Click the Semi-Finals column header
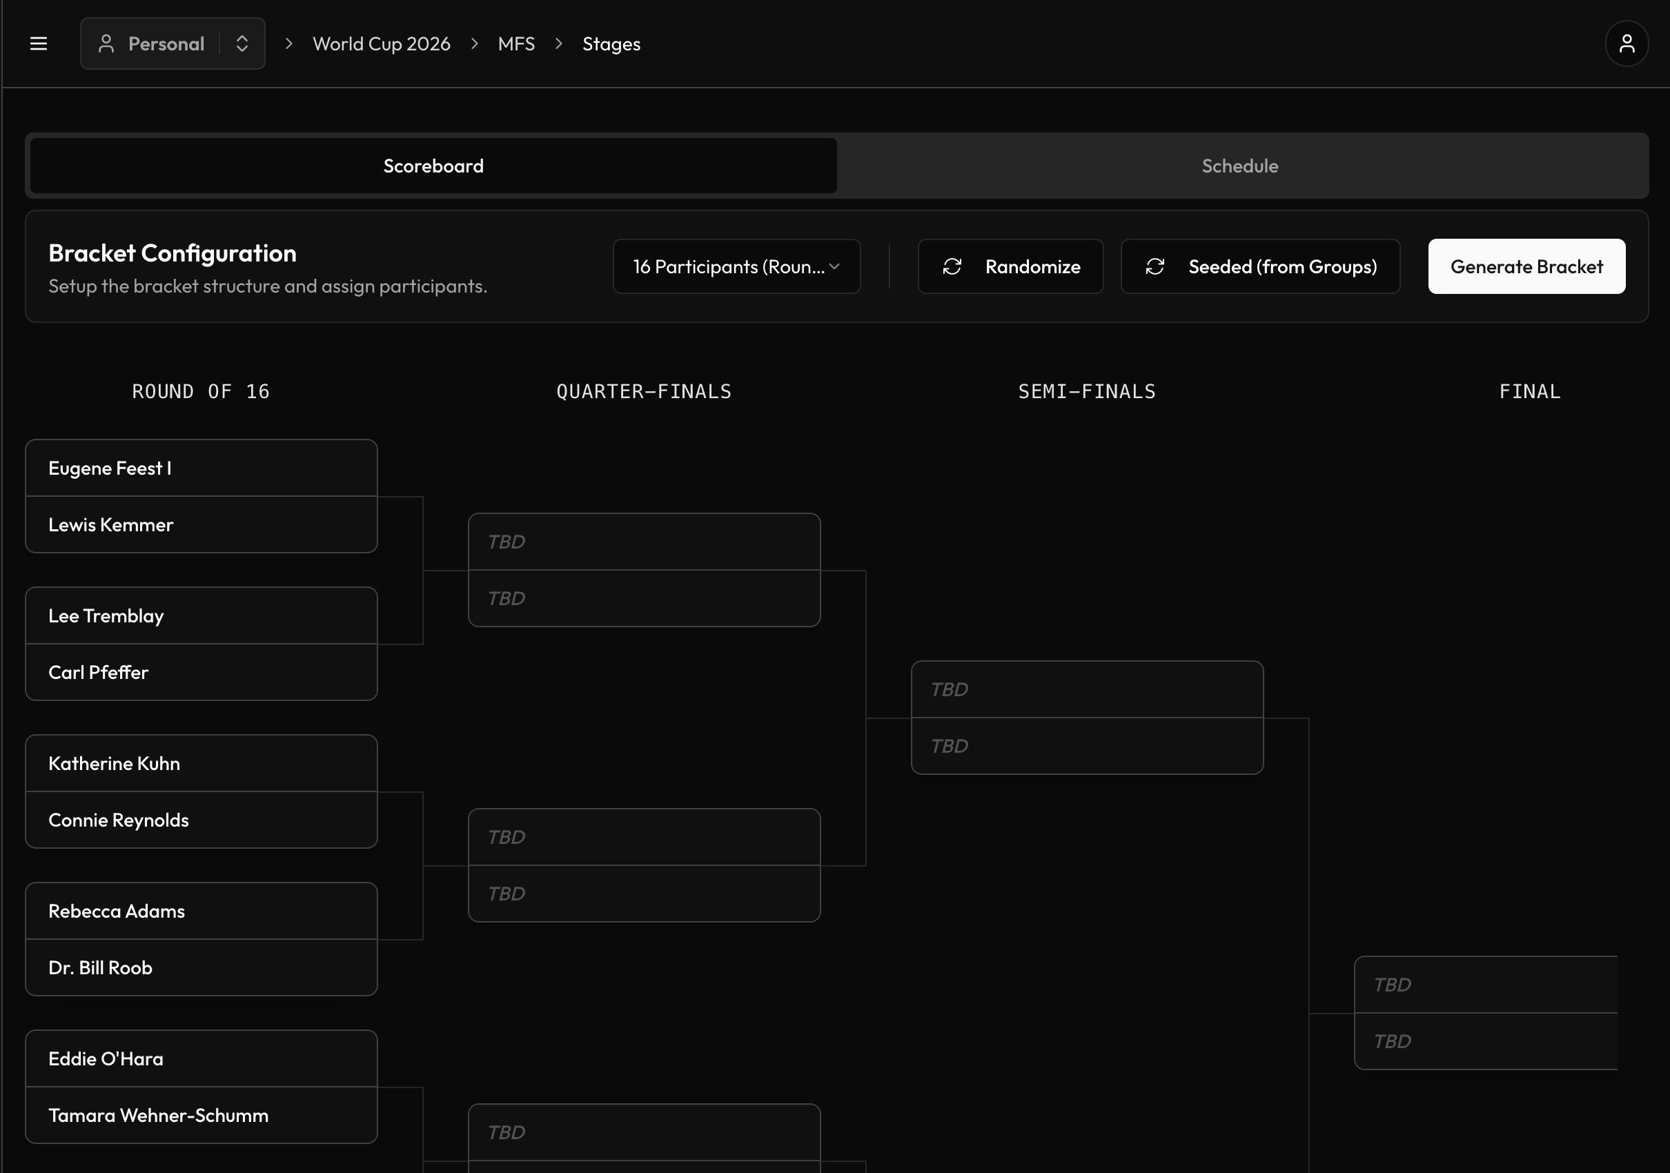 (x=1087, y=392)
